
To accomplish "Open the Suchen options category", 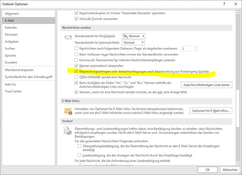I will (28, 48).
